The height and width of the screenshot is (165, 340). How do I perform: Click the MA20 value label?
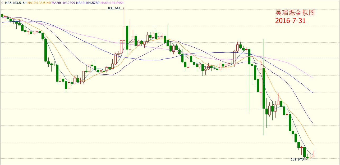tap(63, 3)
